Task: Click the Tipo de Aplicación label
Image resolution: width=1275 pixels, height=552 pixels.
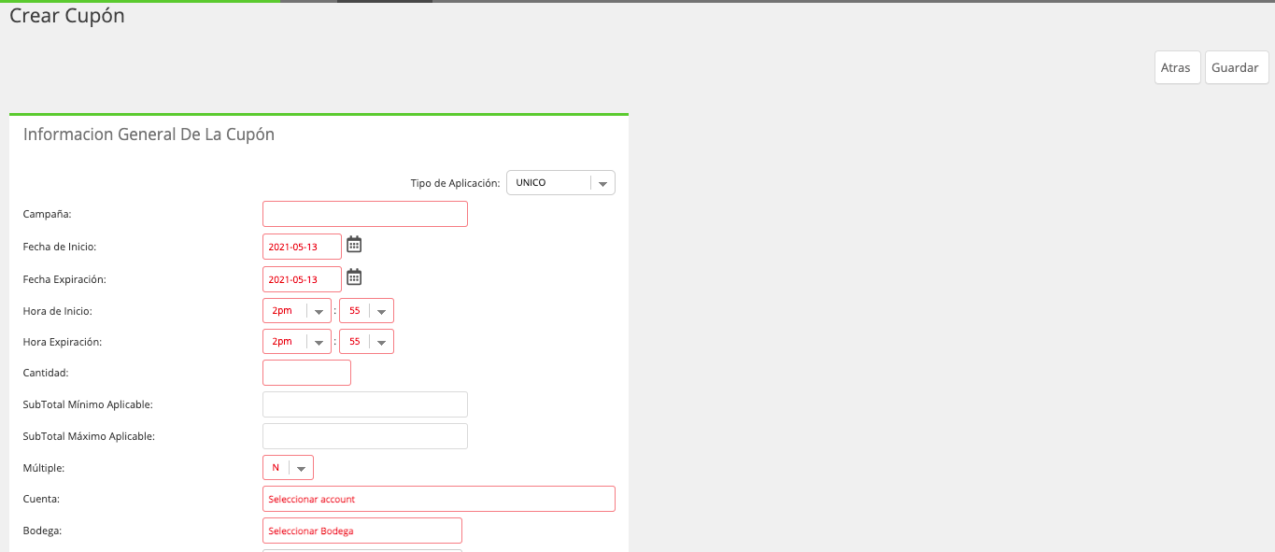Action: coord(455,183)
